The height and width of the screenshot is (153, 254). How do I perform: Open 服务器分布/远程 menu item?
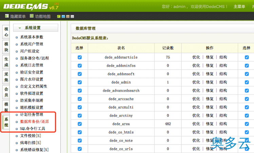pos(34,58)
